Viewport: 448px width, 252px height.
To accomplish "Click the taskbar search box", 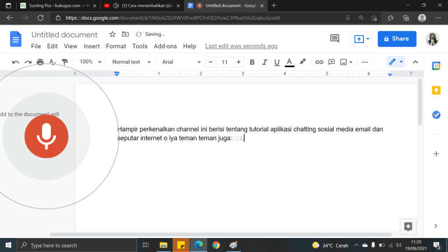I will 77,245.
